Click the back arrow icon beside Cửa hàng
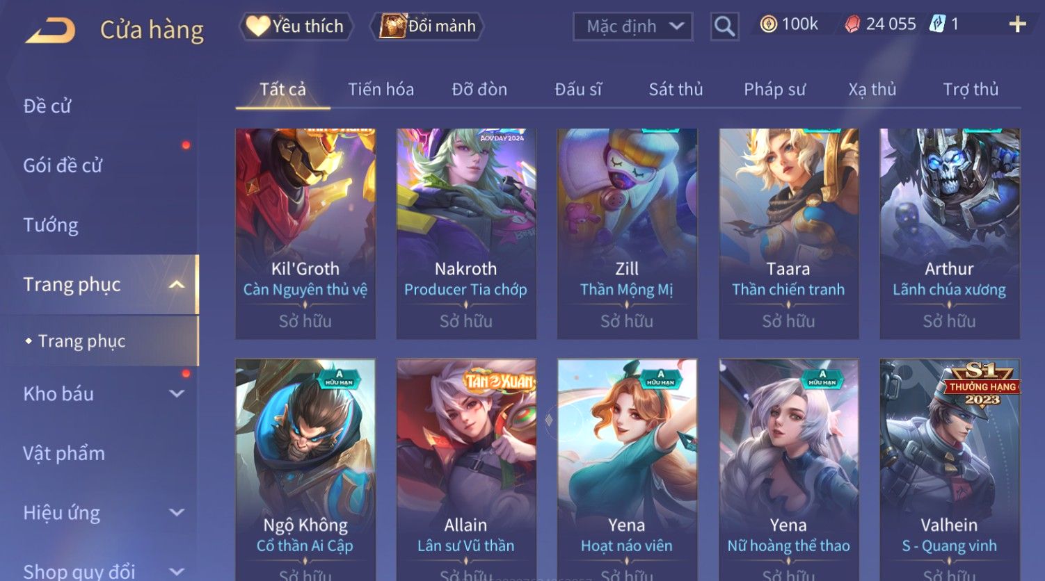The height and width of the screenshot is (581, 1045). [x=50, y=30]
